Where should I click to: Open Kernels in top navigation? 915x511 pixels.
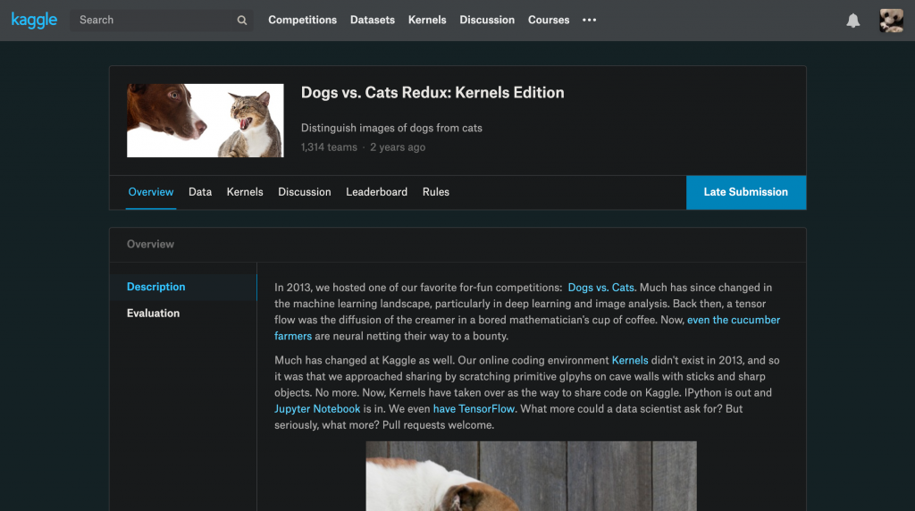427,20
